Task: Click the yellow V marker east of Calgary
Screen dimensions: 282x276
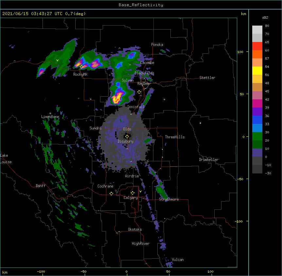Action: [x=140, y=191]
